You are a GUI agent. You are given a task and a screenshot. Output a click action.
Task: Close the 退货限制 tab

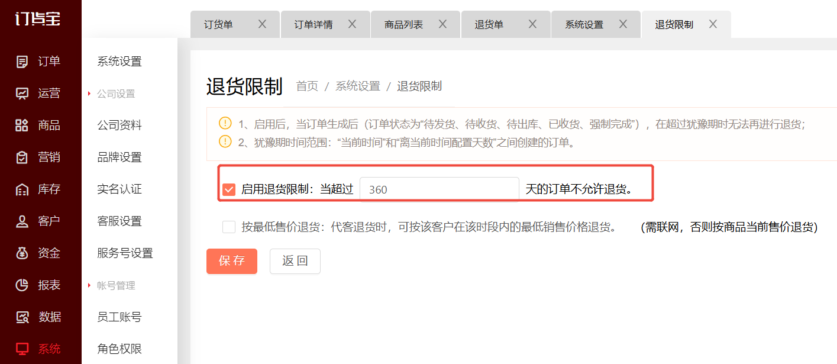(x=713, y=24)
